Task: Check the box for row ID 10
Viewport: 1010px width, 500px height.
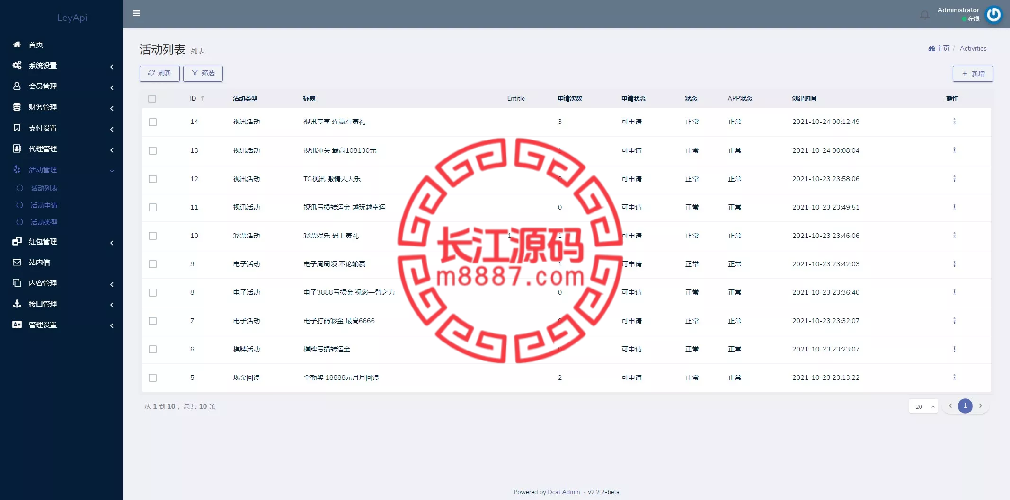Action: [152, 236]
